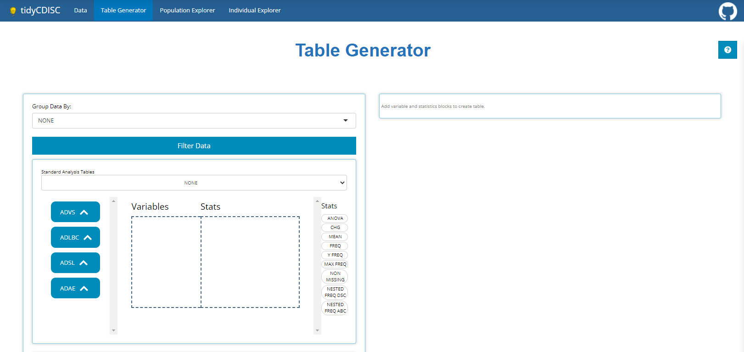Switch to the Data tab
Image resolution: width=744 pixels, height=352 pixels.
coord(80,11)
